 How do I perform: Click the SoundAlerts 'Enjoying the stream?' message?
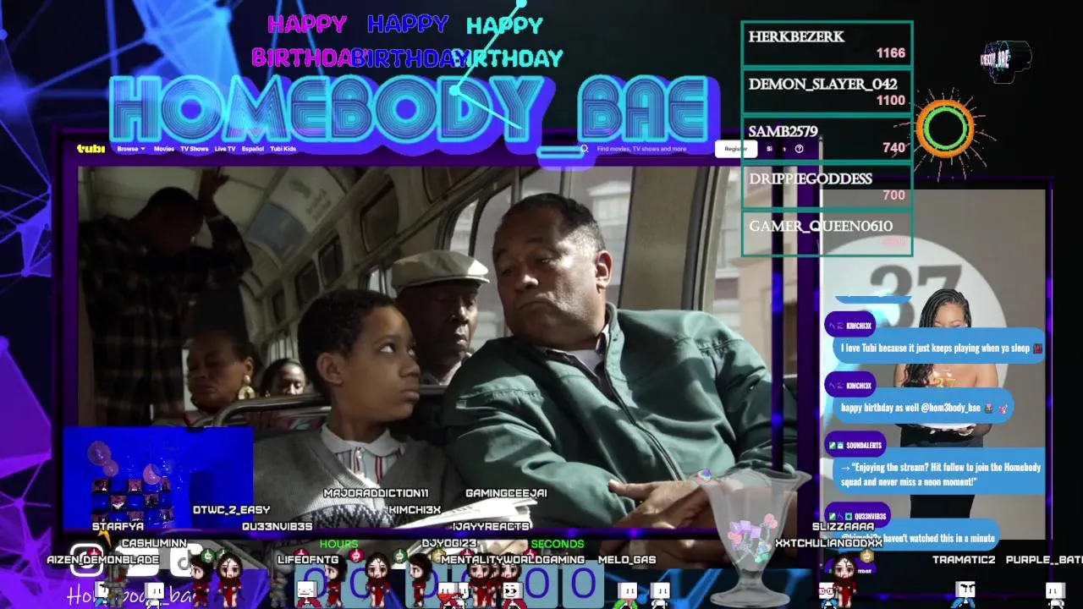click(x=941, y=474)
